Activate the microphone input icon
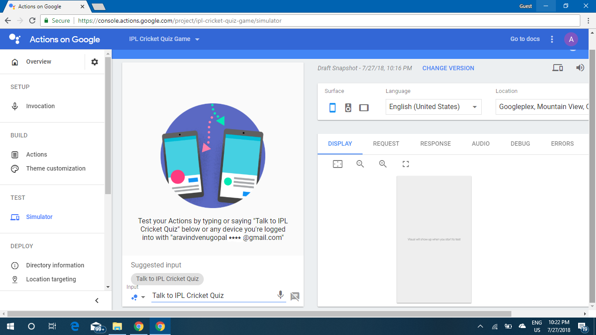 coord(281,295)
